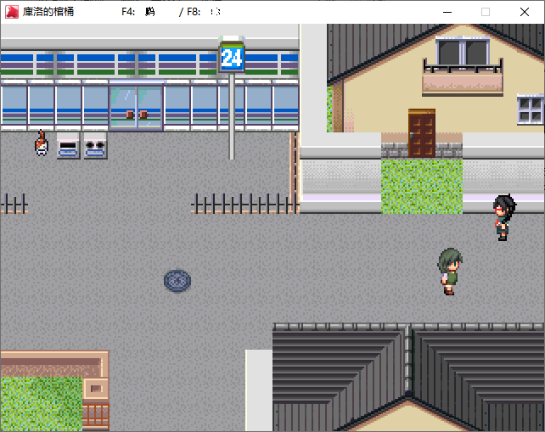The height and width of the screenshot is (432, 545).
Task: Click the green-haired player character
Action: (x=449, y=271)
